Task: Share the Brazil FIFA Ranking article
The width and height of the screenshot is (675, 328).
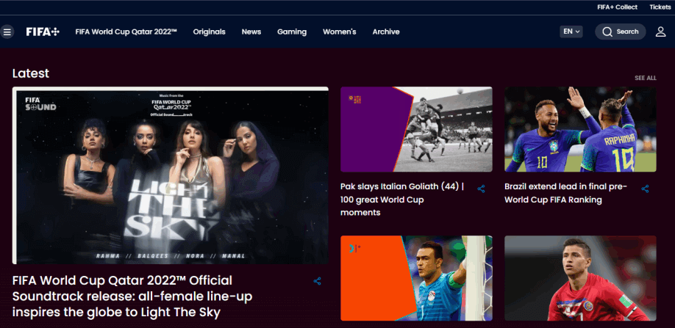Action: pos(645,189)
